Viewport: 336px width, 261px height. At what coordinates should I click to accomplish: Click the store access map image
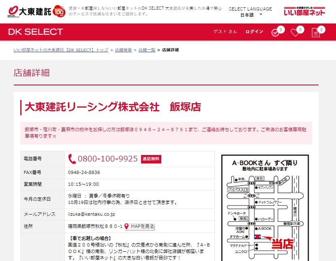(265, 208)
